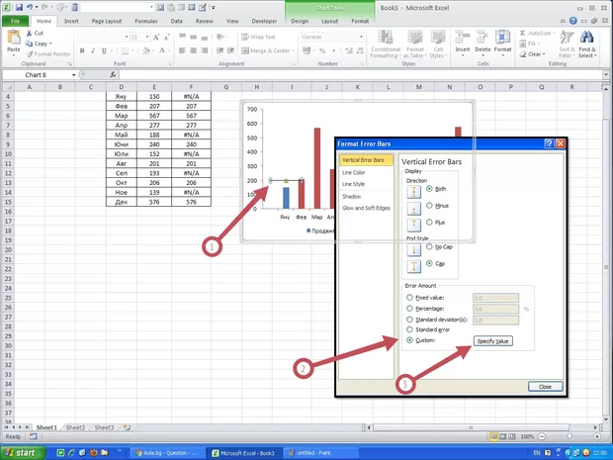Toggle Underline formatting button
The image size is (613, 460).
click(x=104, y=50)
